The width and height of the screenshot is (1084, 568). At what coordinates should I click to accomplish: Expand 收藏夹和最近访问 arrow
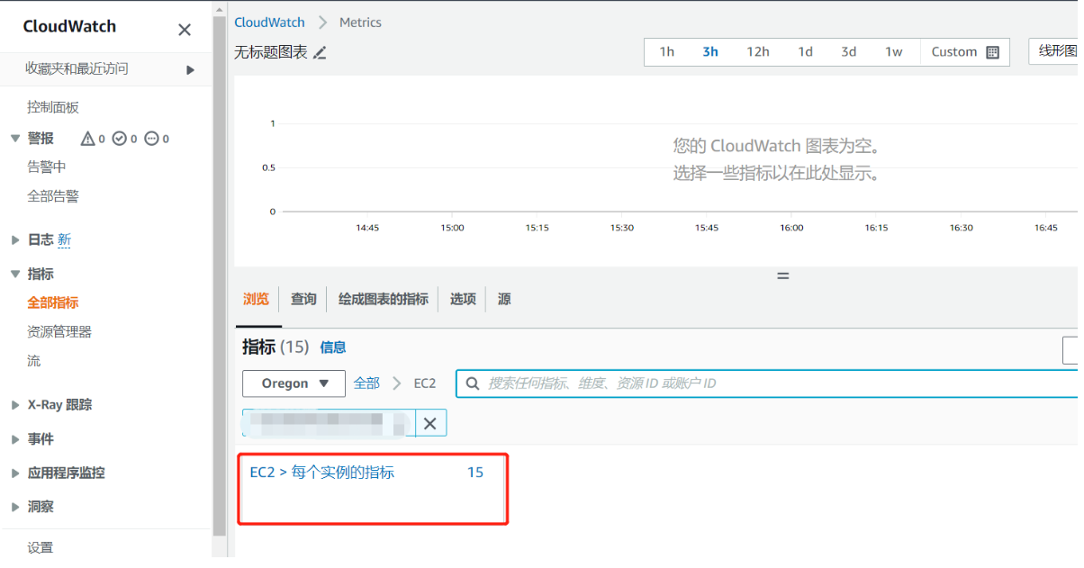[x=190, y=69]
